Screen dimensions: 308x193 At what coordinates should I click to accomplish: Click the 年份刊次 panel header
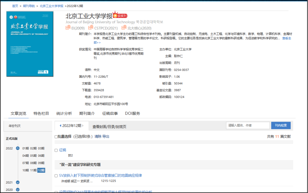tap(28, 126)
